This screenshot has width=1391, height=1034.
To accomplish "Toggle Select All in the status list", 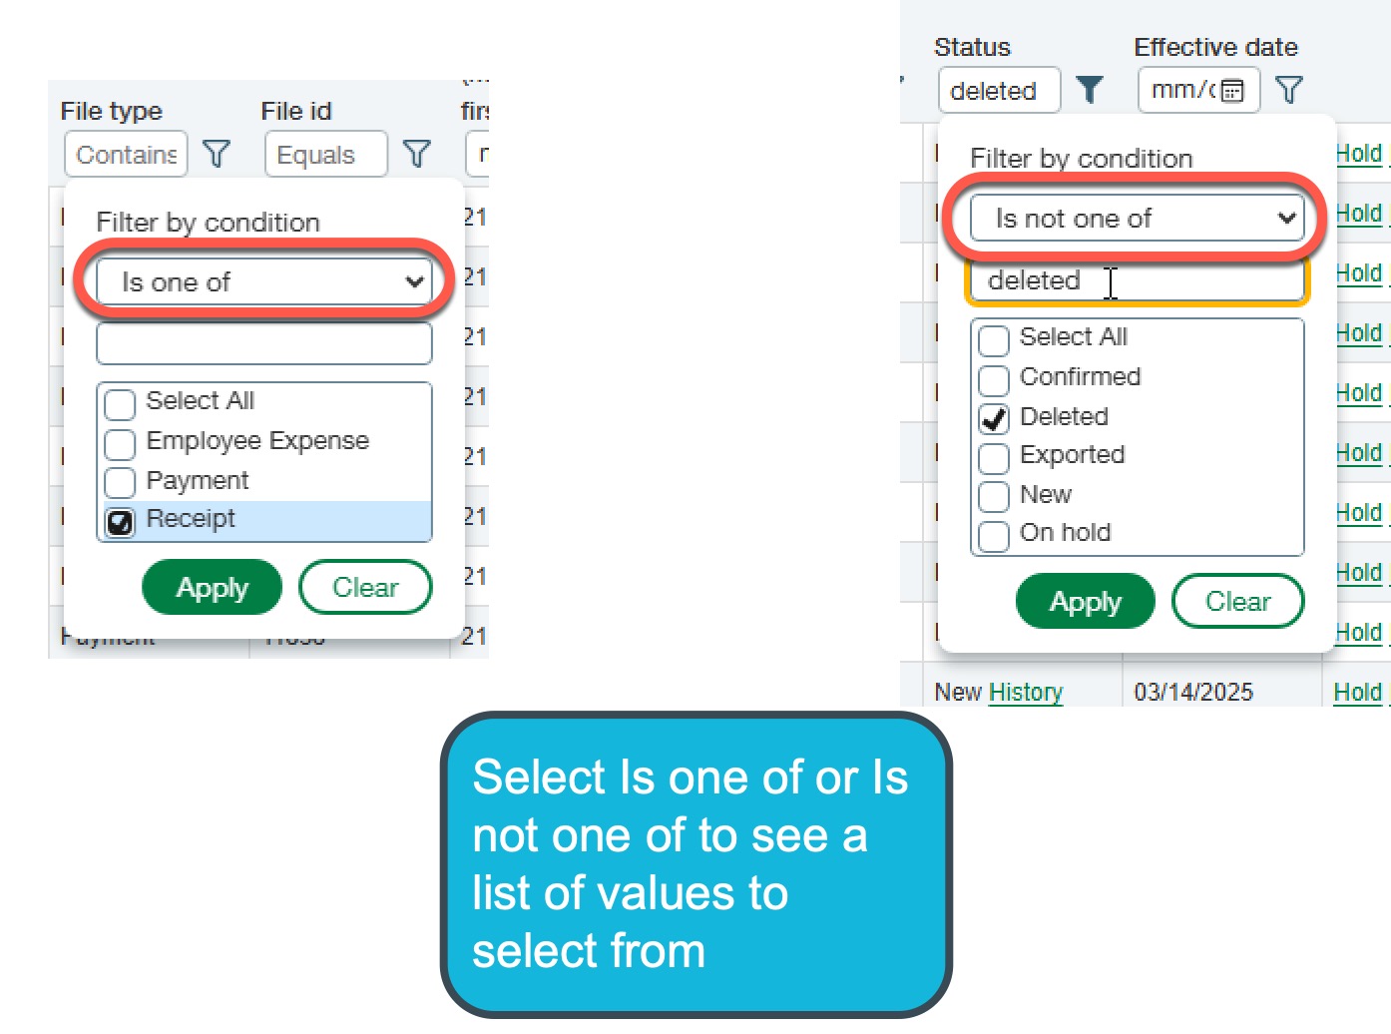I will [994, 339].
